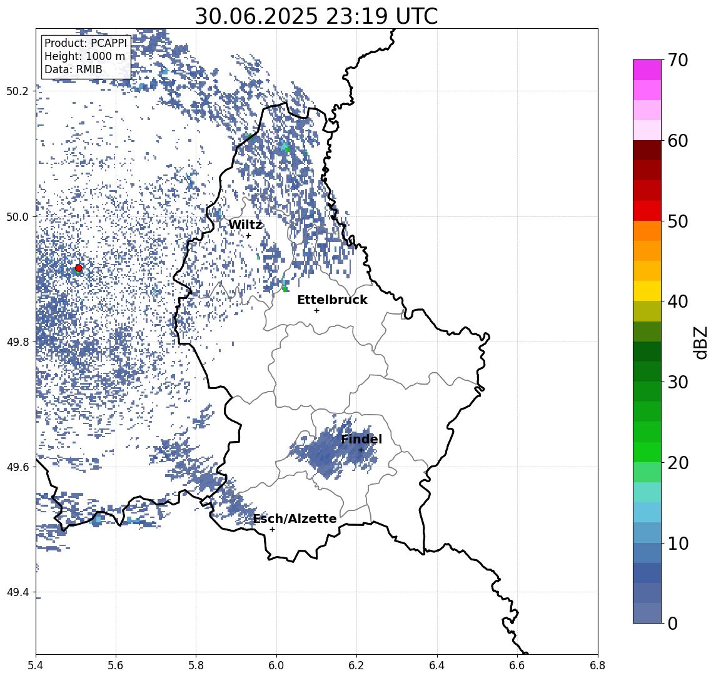The width and height of the screenshot is (716, 678).
Task: Click the "Esch/Alzette" city label
Action: click(295, 519)
